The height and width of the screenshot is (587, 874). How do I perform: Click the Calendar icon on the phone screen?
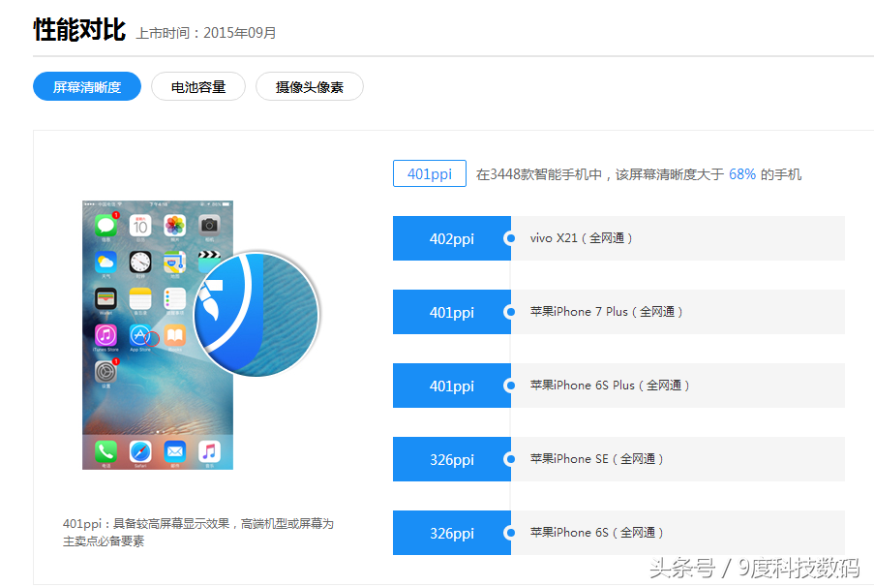point(140,226)
